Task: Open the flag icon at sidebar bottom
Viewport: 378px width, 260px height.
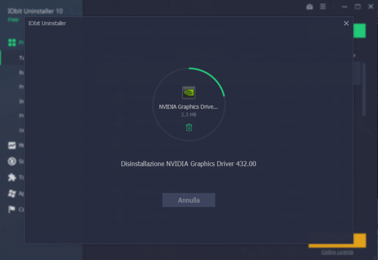Action: pos(11,210)
